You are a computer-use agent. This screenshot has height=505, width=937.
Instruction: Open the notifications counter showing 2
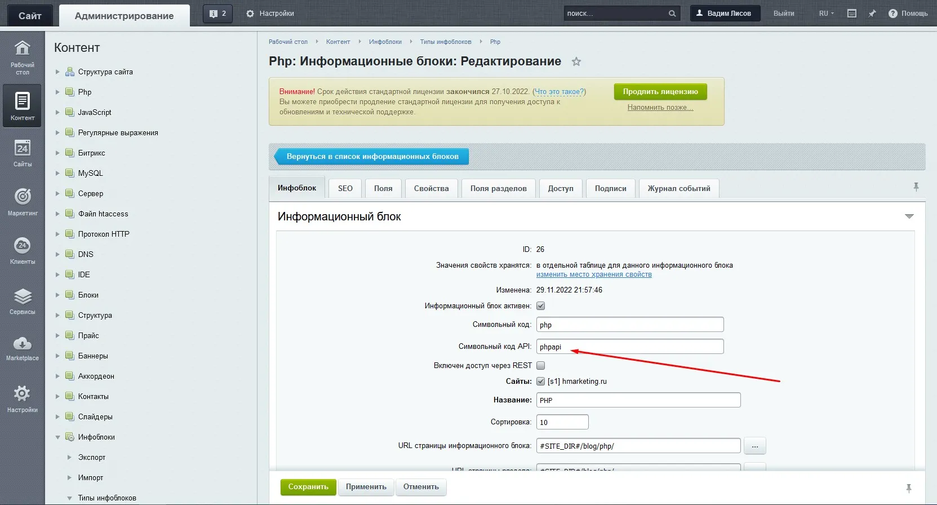217,14
